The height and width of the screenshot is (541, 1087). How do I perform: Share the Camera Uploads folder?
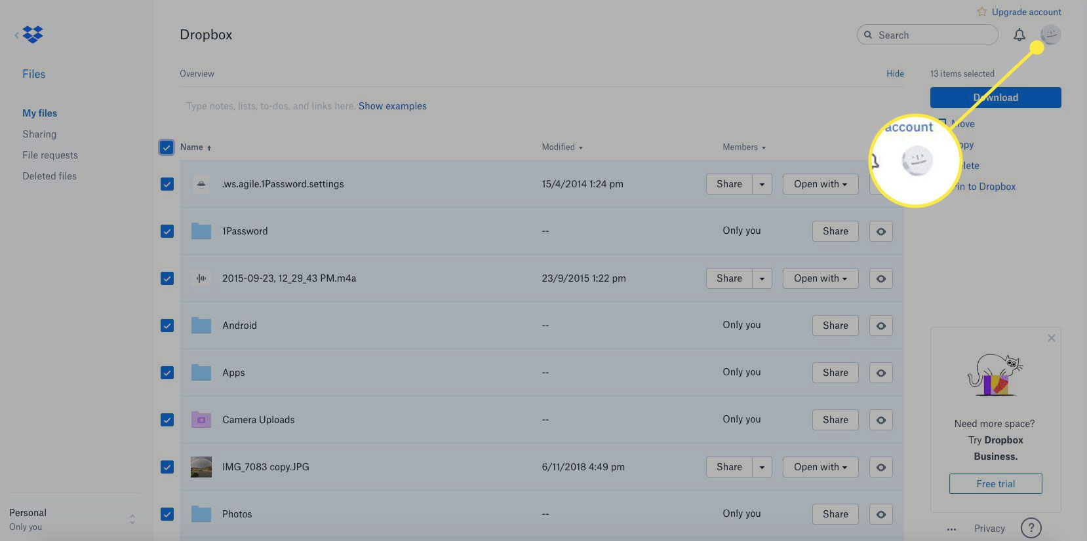point(835,420)
